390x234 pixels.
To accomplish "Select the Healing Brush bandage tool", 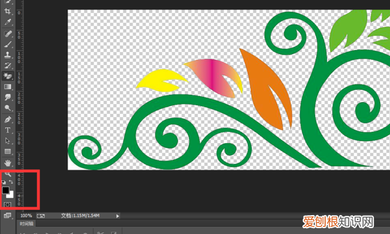I will click(x=8, y=33).
